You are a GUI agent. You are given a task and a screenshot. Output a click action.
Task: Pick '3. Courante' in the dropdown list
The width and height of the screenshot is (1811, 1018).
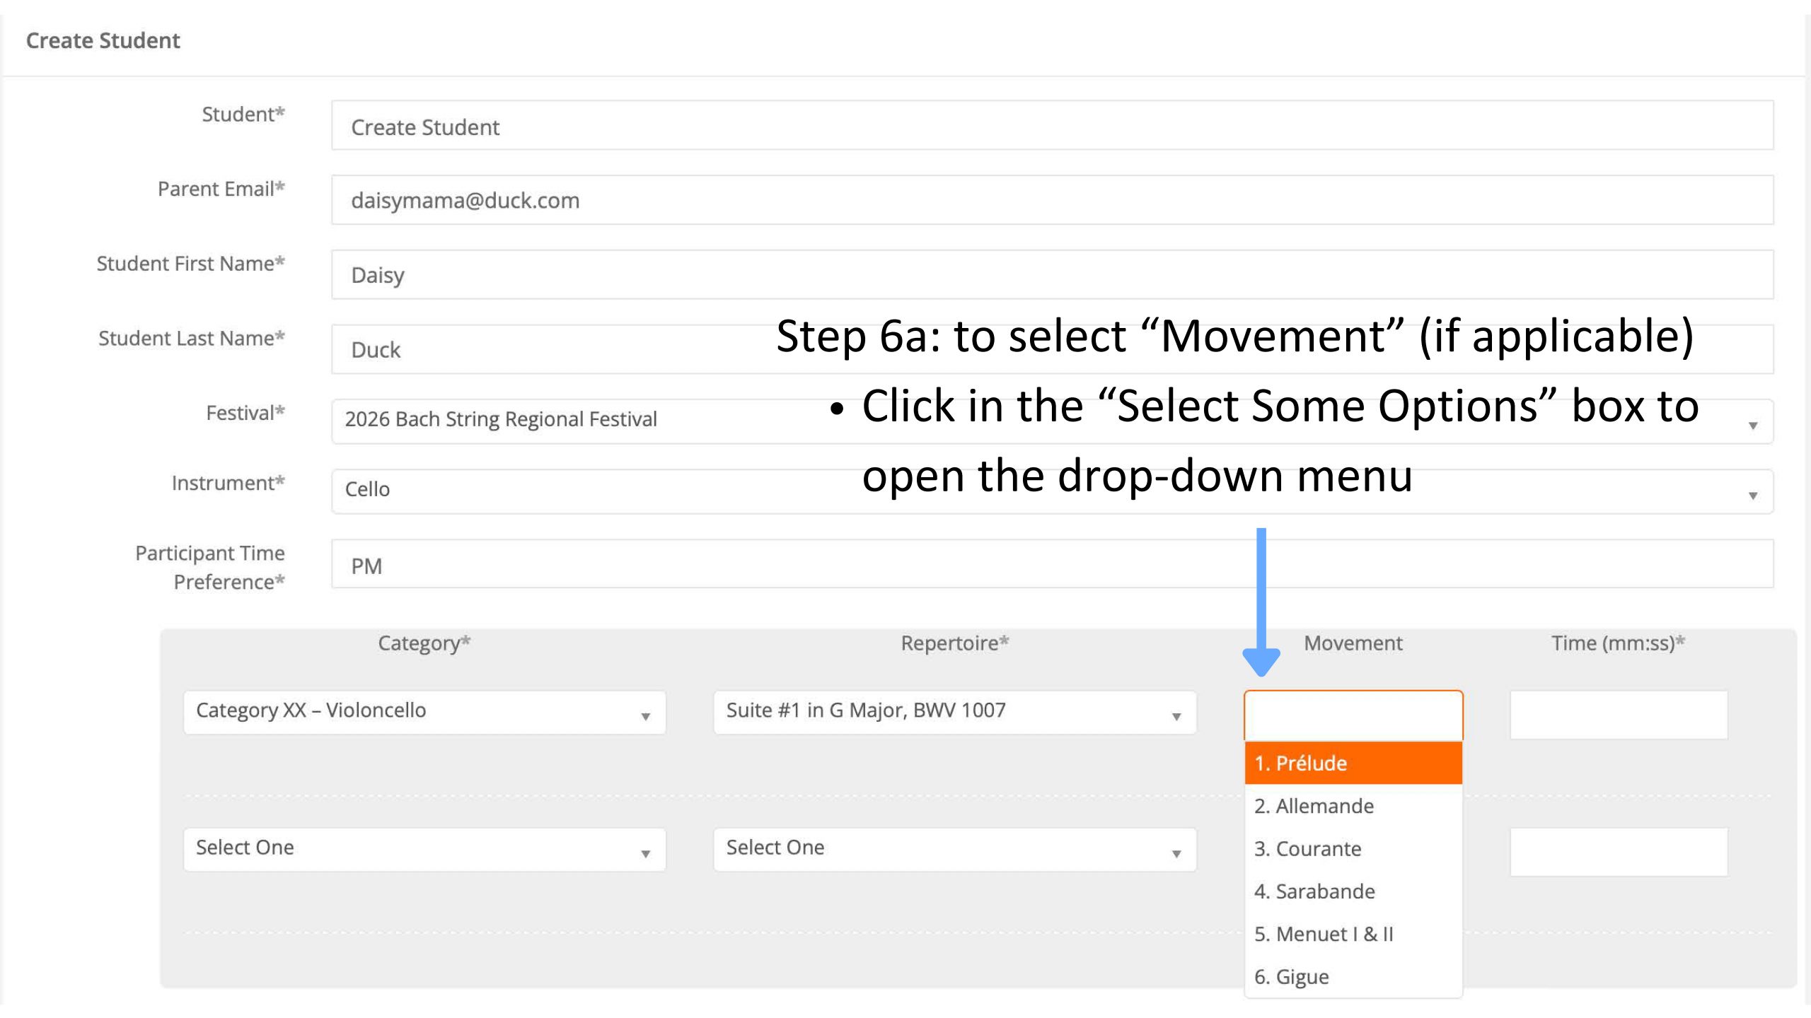click(x=1353, y=848)
